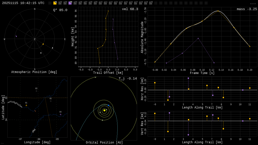Click the blue Earth dot on orbit
The image size is (258, 145).
click(x=109, y=105)
